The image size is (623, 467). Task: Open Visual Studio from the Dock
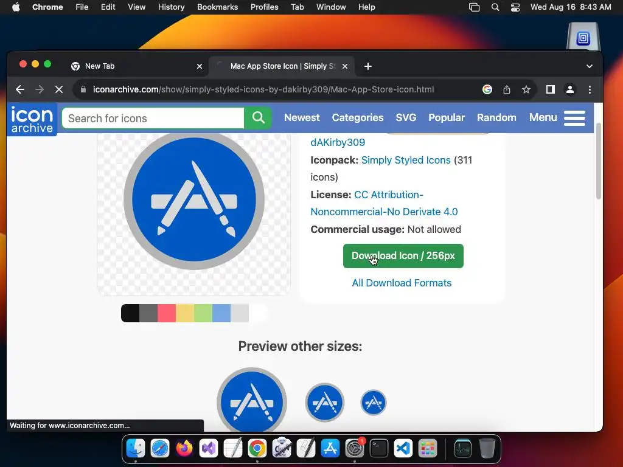(209, 448)
